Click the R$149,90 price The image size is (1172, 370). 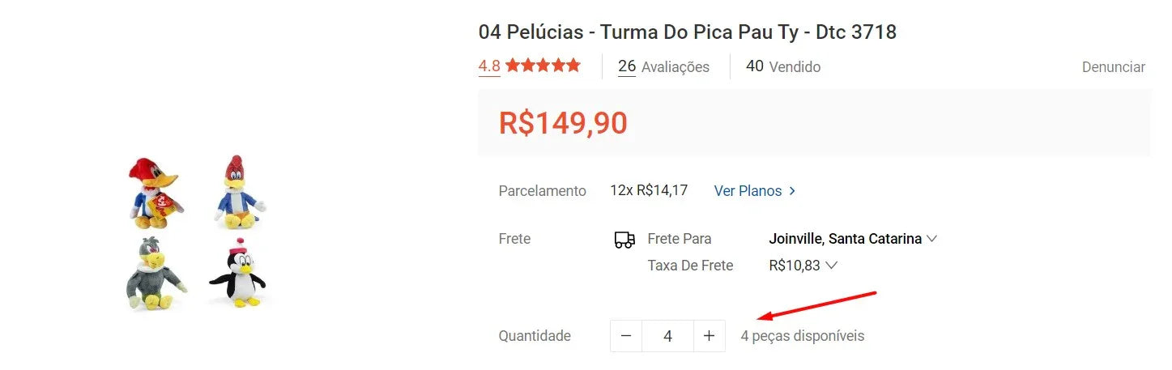(563, 123)
